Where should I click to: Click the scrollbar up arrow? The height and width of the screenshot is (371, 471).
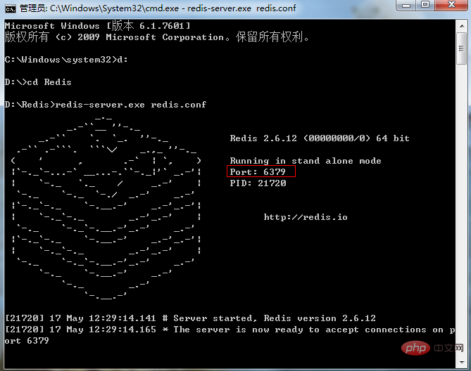(x=462, y=26)
